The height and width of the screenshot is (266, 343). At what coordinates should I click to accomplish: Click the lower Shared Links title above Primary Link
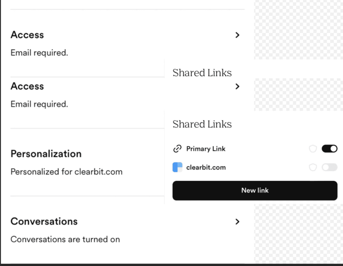pos(202,124)
